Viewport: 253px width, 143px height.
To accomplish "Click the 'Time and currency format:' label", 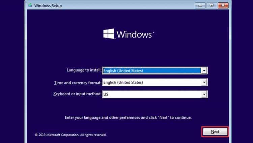I will click(x=78, y=83).
